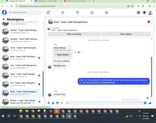Open the Marketplace storefront icon in top navigation
The image size is (156, 123).
coord(92,12)
